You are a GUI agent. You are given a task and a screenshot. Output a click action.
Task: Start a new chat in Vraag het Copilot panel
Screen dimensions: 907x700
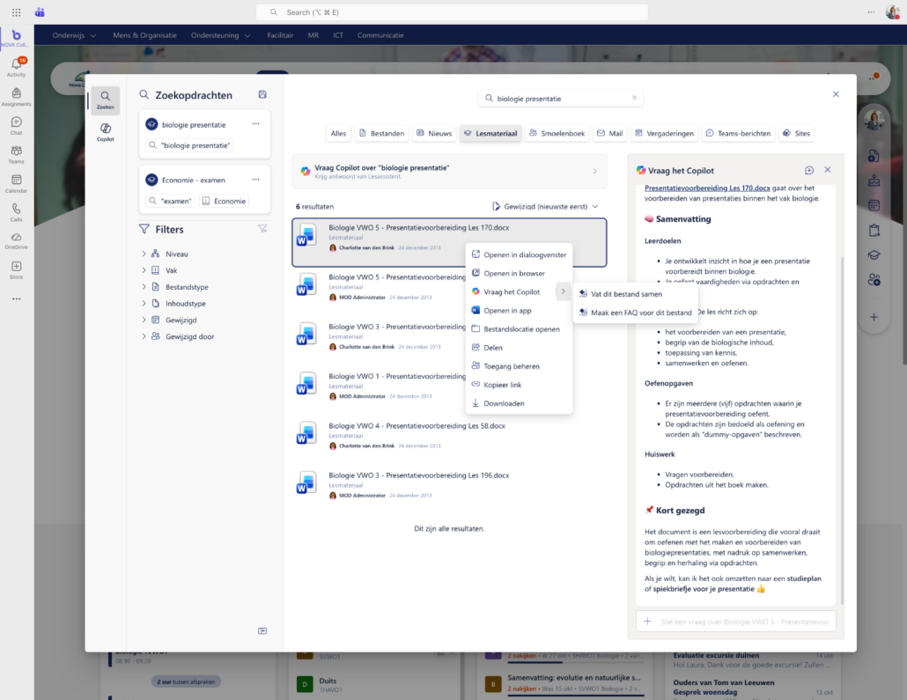click(x=808, y=170)
